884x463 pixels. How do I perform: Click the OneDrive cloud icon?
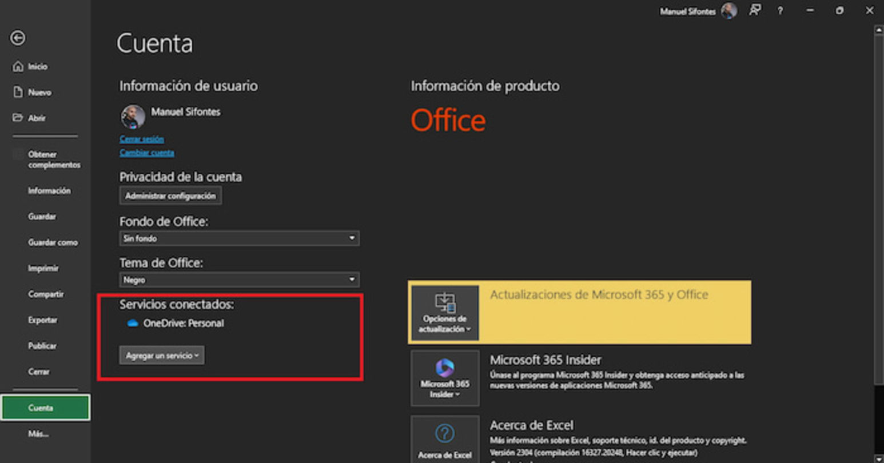[133, 324]
